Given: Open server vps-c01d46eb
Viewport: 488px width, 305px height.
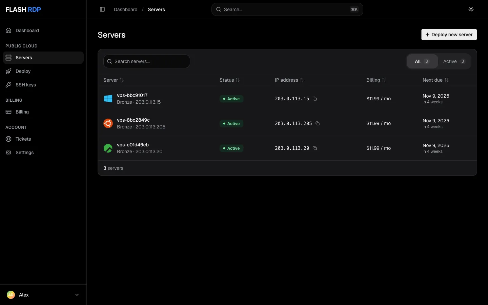Looking at the screenshot, I should pyautogui.click(x=133, y=145).
